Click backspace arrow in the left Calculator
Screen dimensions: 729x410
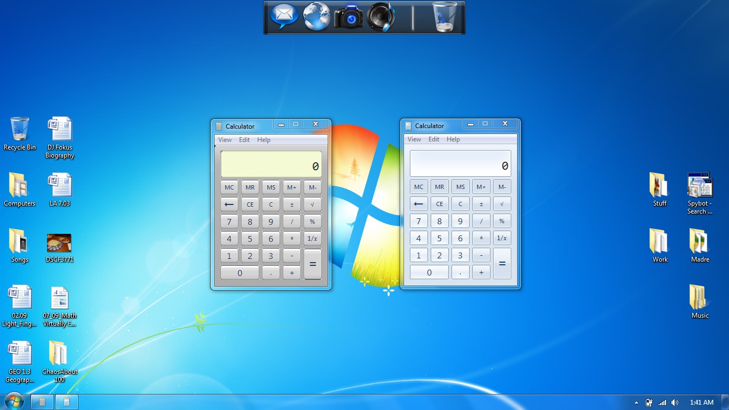pyautogui.click(x=229, y=204)
